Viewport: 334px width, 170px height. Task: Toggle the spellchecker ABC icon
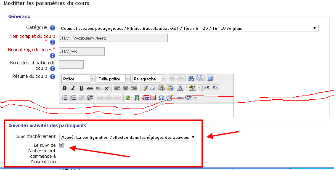(x=188, y=97)
